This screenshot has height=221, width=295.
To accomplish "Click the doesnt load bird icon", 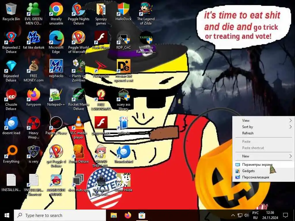I will coord(11,123).
